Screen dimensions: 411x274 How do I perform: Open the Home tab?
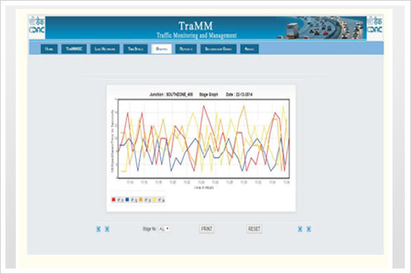click(x=47, y=49)
